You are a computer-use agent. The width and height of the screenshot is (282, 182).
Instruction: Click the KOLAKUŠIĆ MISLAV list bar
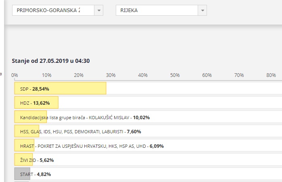(x=31, y=117)
